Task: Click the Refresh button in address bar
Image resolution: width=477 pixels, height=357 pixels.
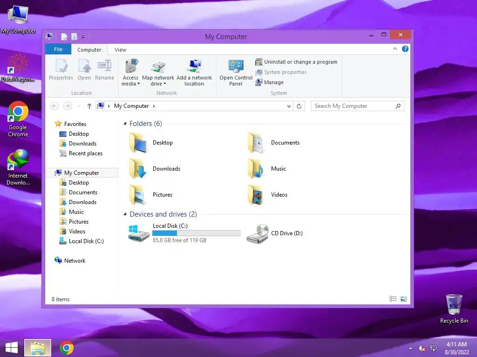Action: (x=299, y=106)
